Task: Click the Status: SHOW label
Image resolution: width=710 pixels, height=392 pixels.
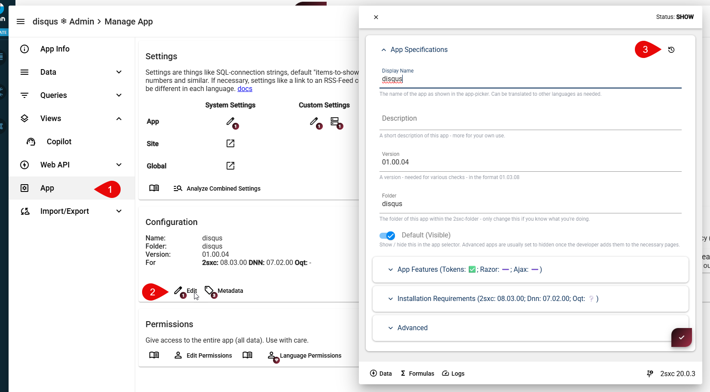Action: tap(675, 17)
